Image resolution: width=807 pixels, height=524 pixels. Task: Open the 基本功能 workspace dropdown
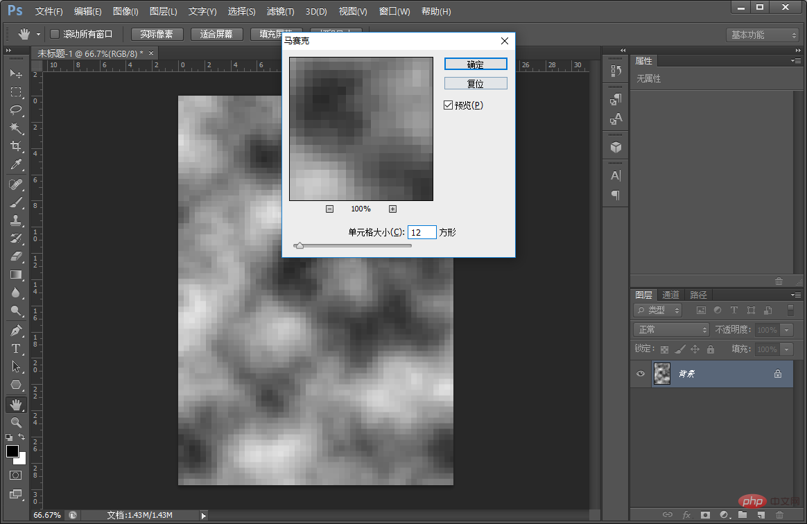(x=762, y=35)
